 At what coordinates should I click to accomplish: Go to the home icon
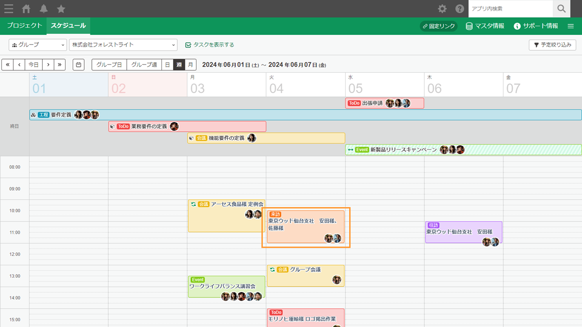(x=27, y=9)
